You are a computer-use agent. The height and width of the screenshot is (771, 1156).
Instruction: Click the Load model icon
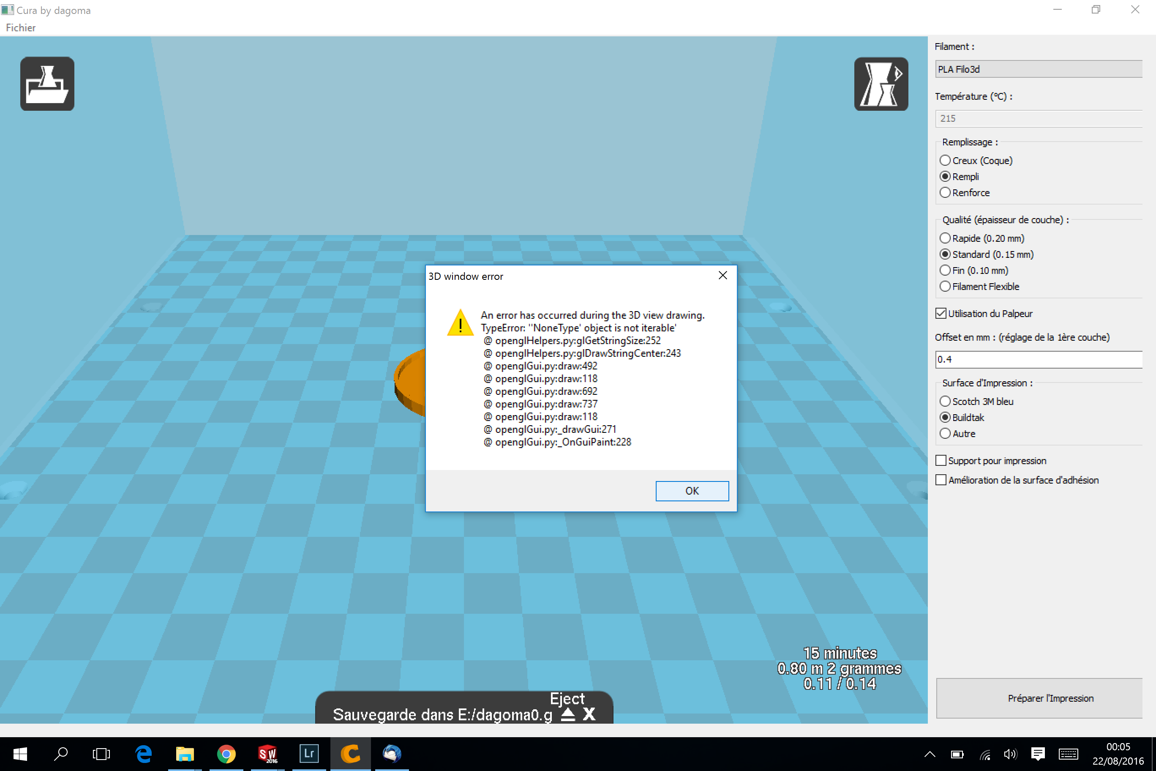(x=47, y=84)
